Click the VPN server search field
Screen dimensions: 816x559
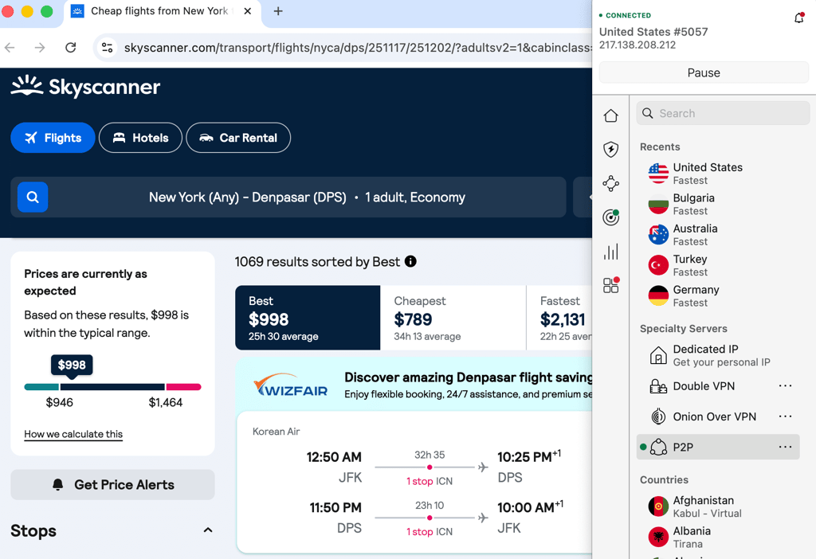click(723, 113)
